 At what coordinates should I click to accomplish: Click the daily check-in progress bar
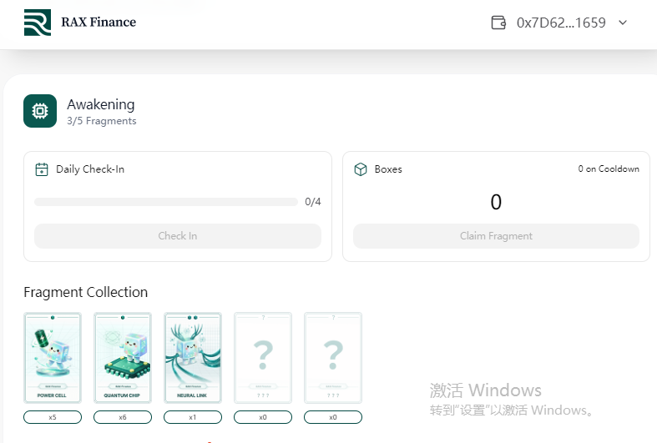click(166, 202)
